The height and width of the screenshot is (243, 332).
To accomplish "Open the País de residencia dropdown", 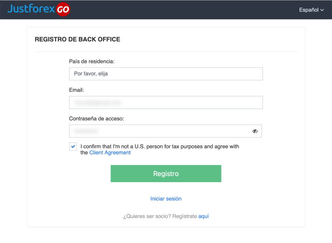I will [x=166, y=74].
